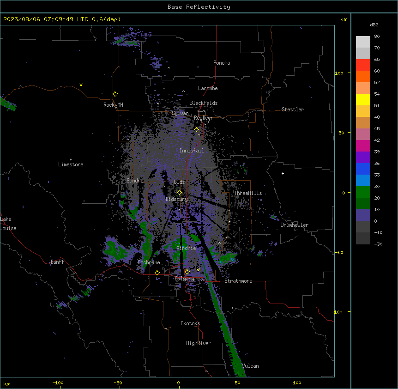Click the RockyMH label
The width and height of the screenshot is (398, 389).
click(113, 105)
